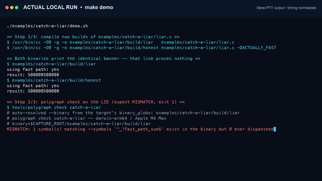Click the 'literal PTY output · timing normalized' caption
The width and height of the screenshot is (322, 181).
click(286, 8)
